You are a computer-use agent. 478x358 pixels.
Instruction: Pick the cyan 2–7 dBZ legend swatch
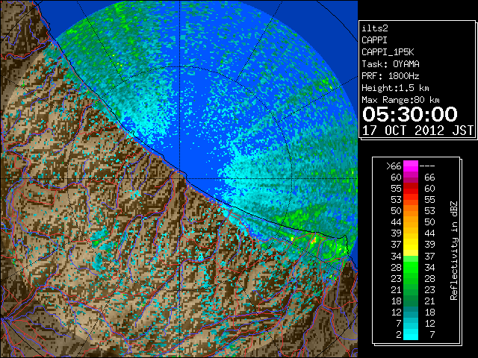[411, 334]
